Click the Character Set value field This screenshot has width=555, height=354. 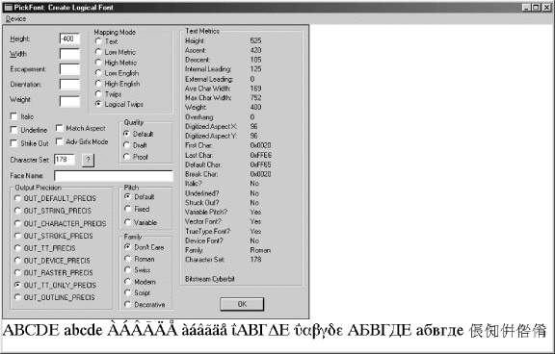pyautogui.click(x=65, y=160)
